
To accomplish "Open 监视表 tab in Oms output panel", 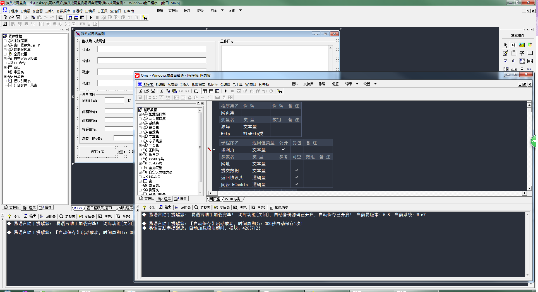I will pyautogui.click(x=202, y=208).
